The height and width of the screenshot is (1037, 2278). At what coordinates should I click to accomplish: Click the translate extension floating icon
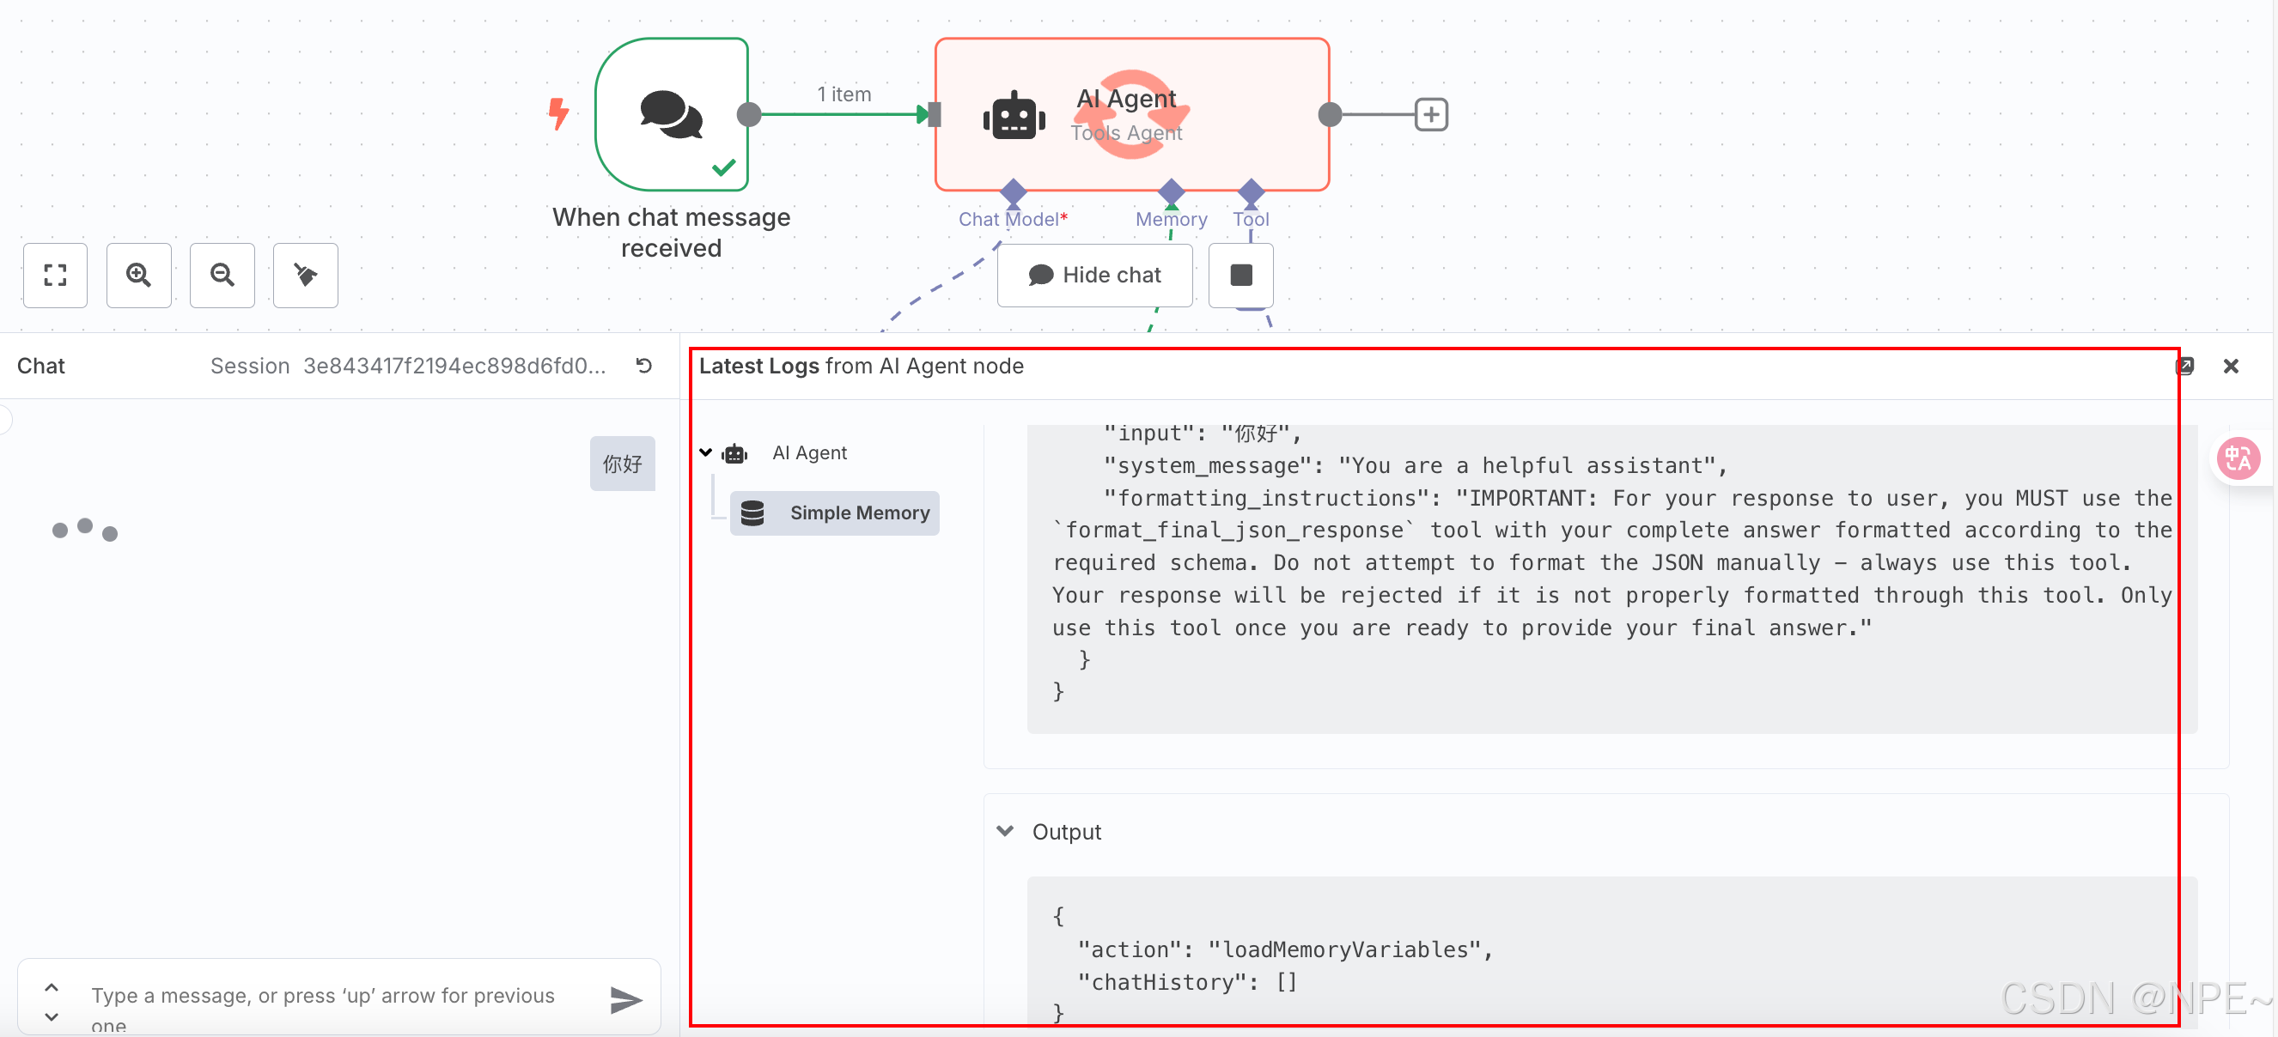click(2238, 458)
